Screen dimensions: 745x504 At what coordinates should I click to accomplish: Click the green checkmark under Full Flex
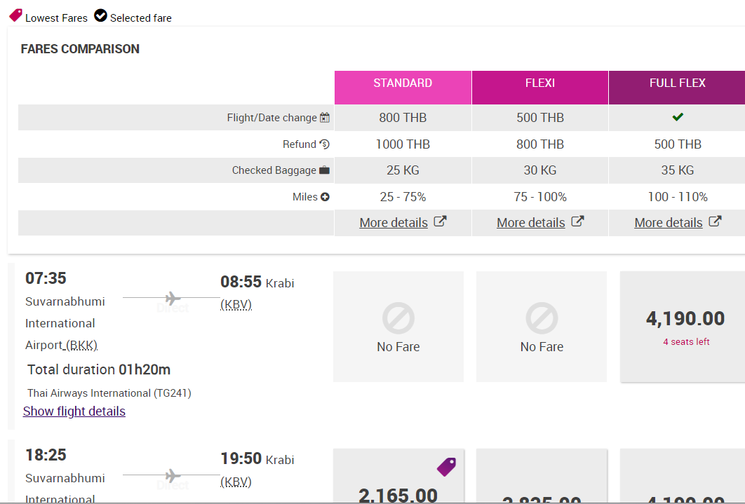point(678,117)
